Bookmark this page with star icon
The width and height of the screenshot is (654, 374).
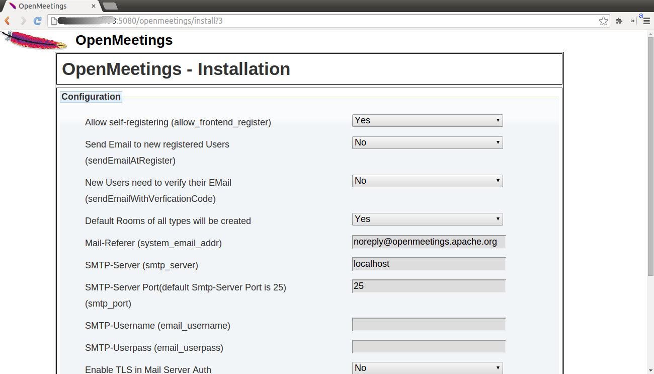point(603,21)
